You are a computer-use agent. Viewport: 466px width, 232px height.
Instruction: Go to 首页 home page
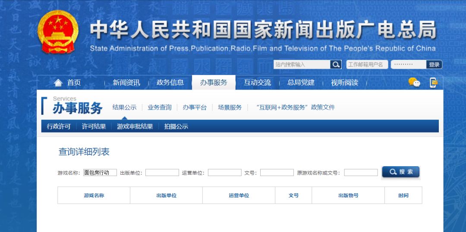pos(74,83)
